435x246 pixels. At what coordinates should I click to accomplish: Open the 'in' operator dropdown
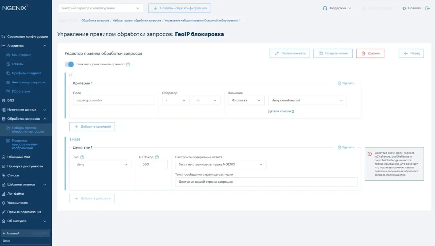[207, 100]
